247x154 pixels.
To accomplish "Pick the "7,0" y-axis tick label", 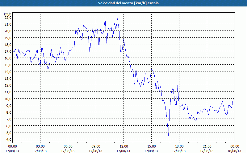I will (9, 119).
